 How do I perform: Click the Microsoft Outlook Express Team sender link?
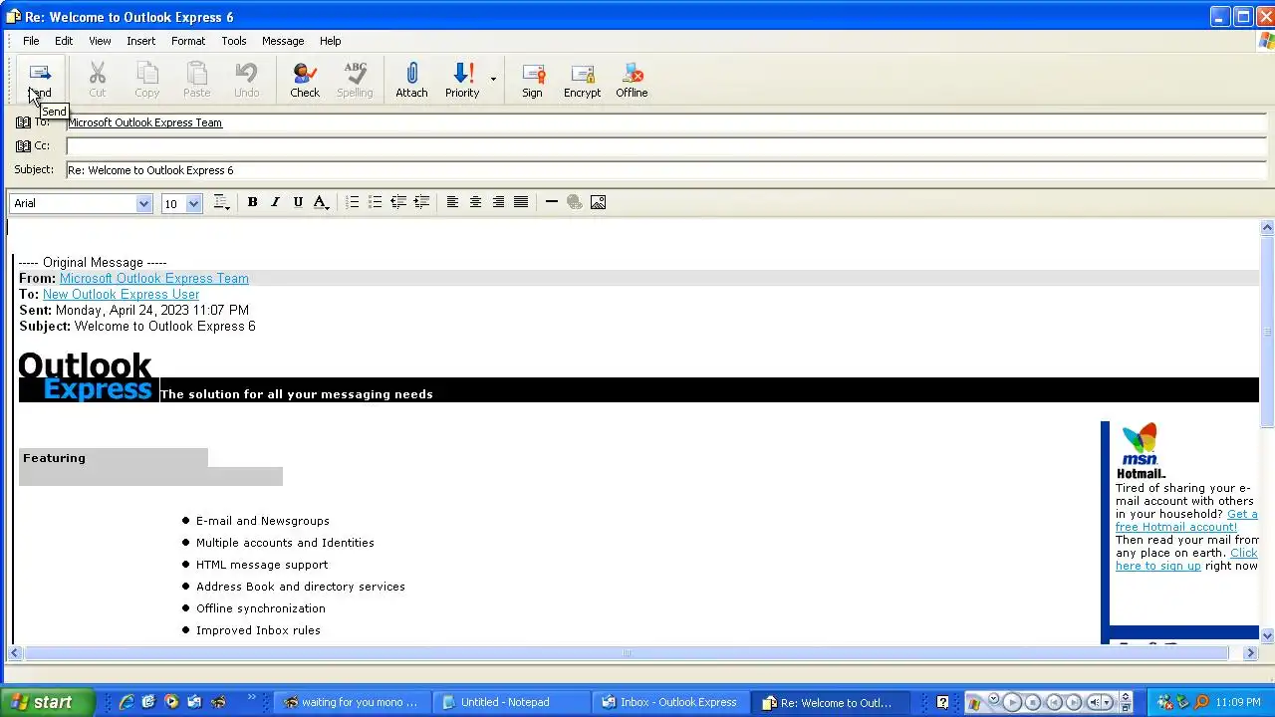[154, 279]
